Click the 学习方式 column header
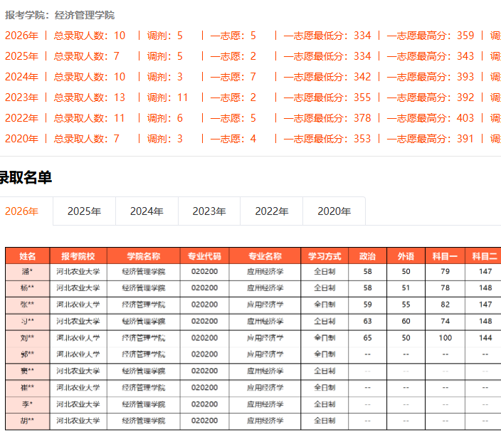This screenshot has height=432, width=501. pyautogui.click(x=325, y=256)
